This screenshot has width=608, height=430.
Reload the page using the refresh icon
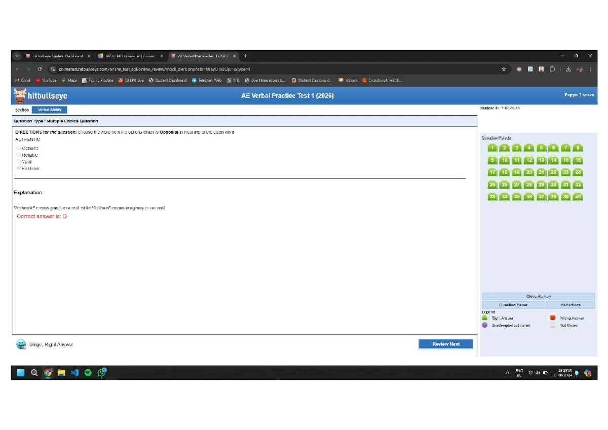[x=40, y=69]
